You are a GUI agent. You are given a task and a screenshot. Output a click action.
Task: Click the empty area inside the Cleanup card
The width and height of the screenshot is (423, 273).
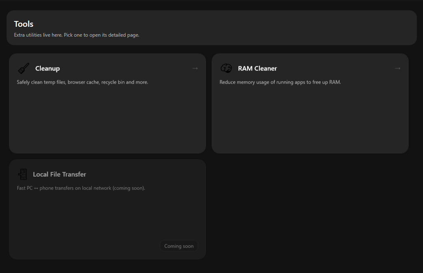(107, 119)
